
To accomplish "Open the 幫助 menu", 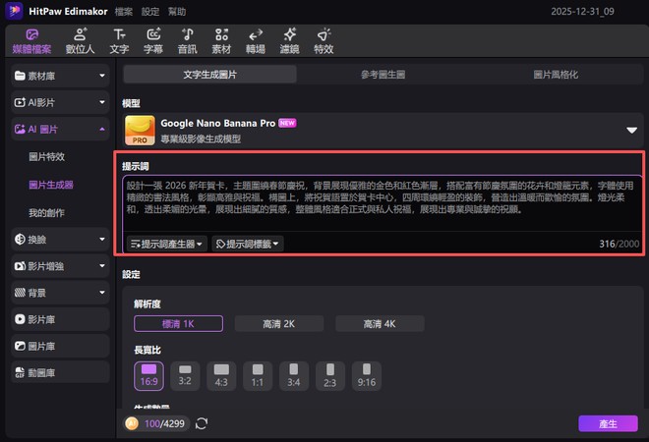I will [x=177, y=12].
